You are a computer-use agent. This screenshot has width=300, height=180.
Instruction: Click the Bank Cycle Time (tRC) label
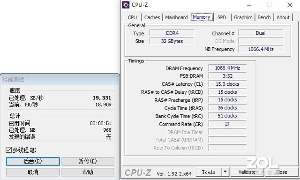(179, 116)
